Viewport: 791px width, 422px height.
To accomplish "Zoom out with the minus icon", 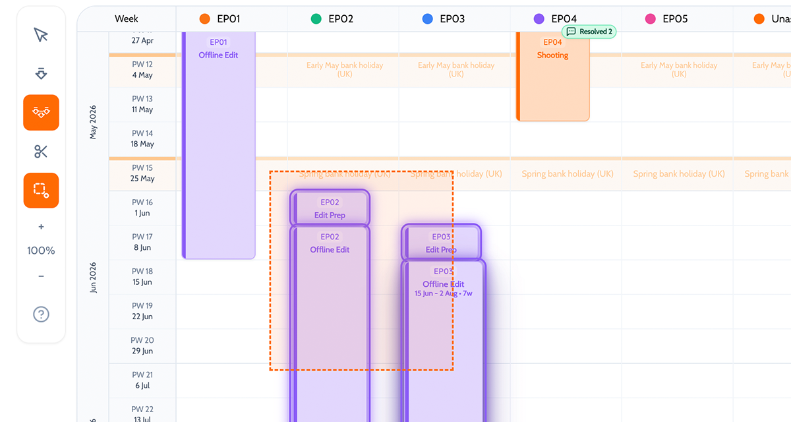I will 41,276.
